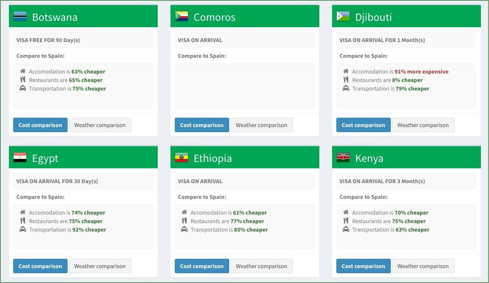Viewport: 489px width, 283px height.
Task: Select the Kenya country heading
Action: pyautogui.click(x=369, y=158)
